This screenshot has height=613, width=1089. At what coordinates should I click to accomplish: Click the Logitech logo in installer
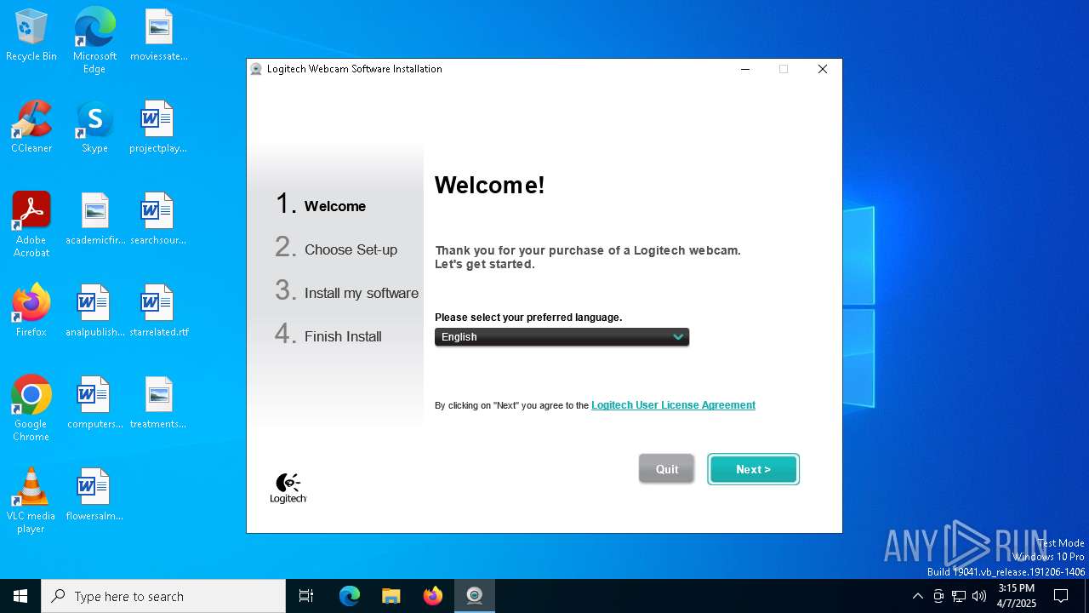[x=288, y=488]
